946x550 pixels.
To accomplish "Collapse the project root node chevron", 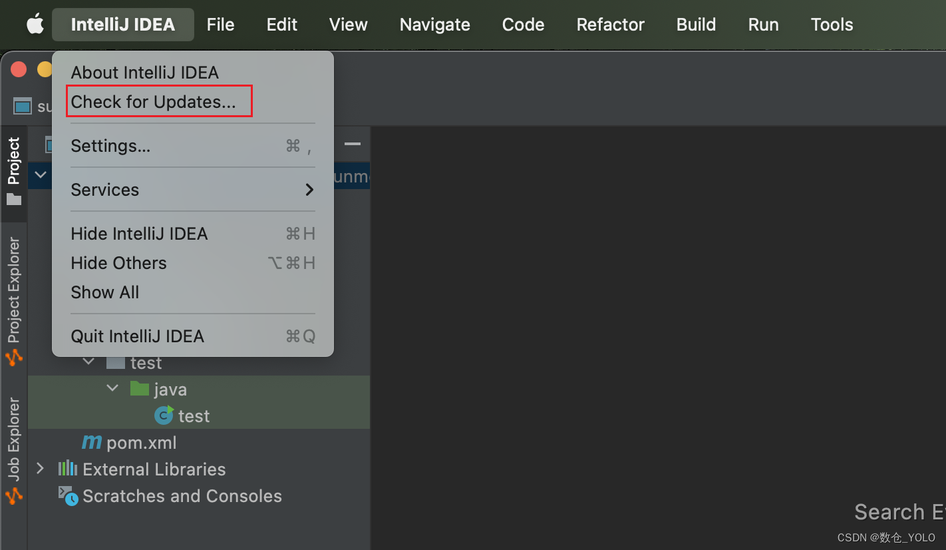I will (x=41, y=175).
